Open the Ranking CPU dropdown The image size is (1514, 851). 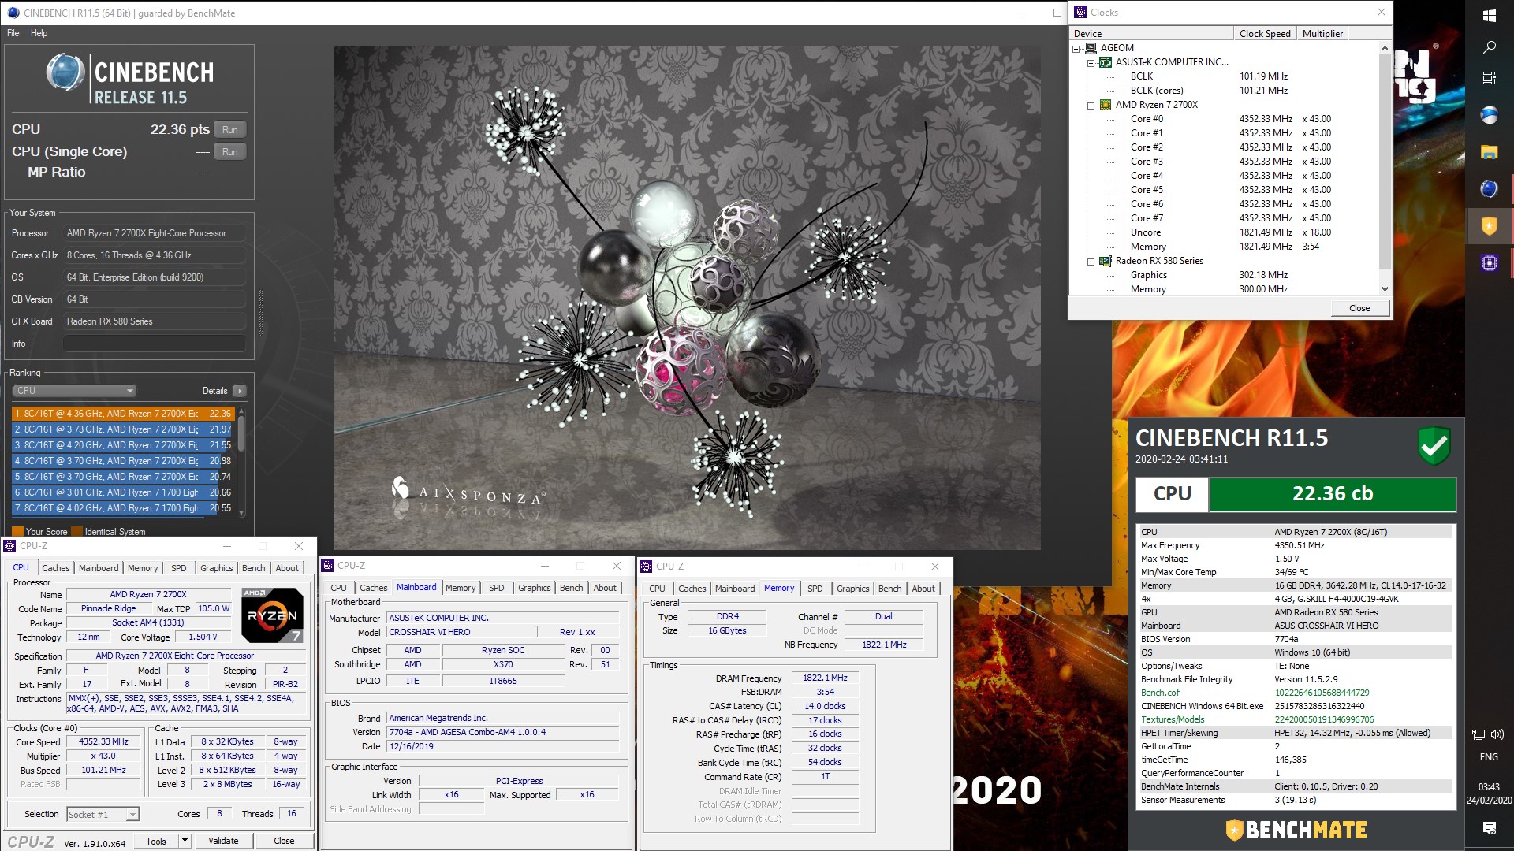click(75, 391)
